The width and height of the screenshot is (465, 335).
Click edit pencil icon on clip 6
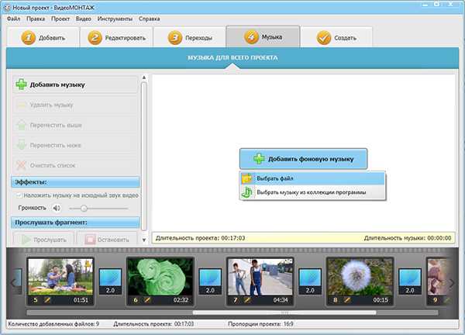pyautogui.click(x=147, y=300)
